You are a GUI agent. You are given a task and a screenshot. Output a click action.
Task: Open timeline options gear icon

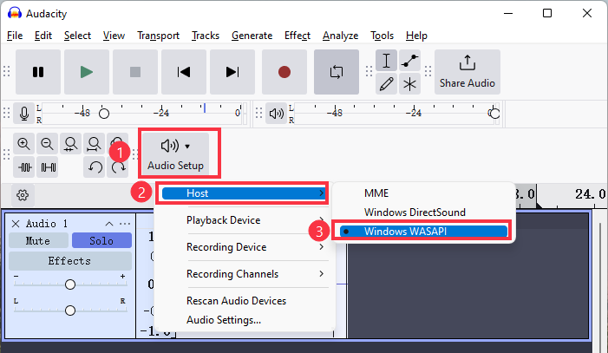23,195
